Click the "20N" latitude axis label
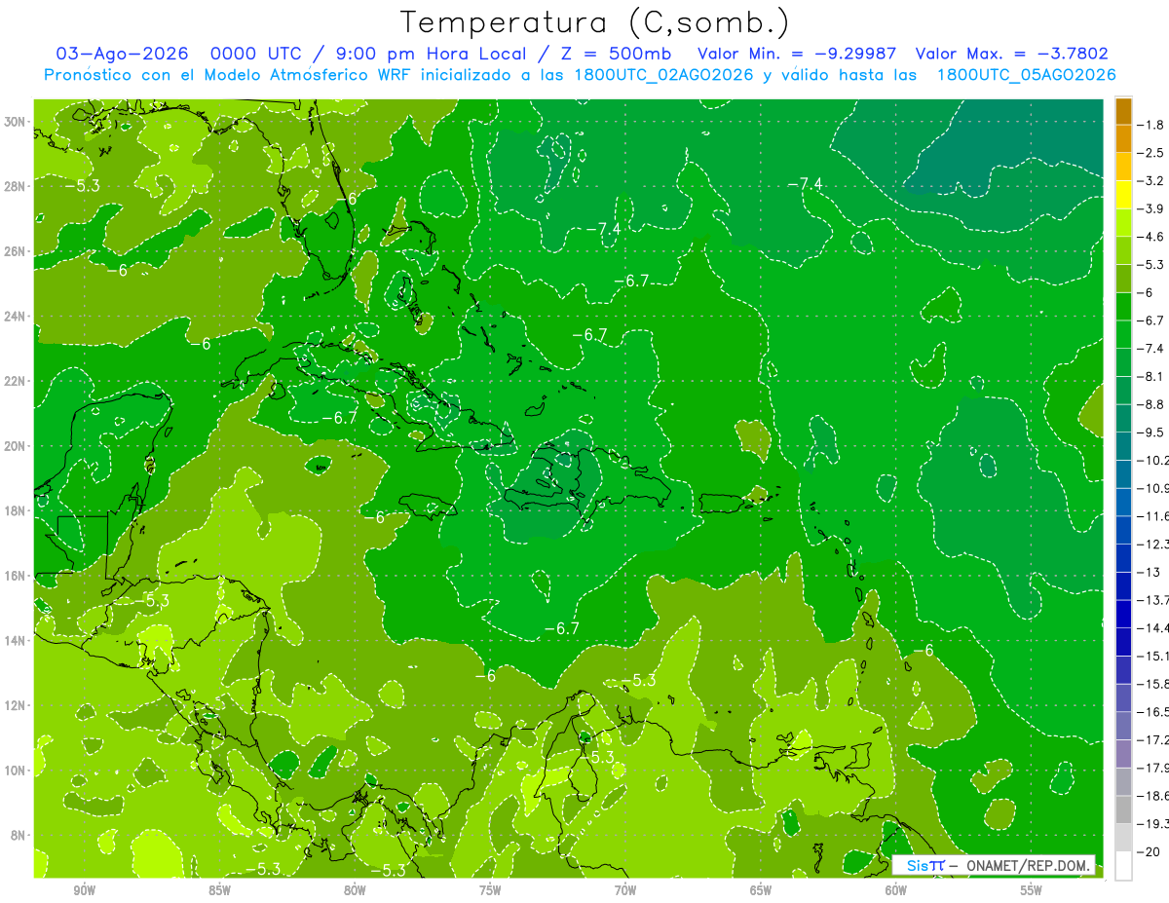 (14, 446)
